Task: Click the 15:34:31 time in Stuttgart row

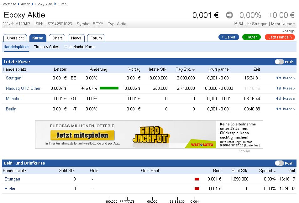Action: [252, 78]
